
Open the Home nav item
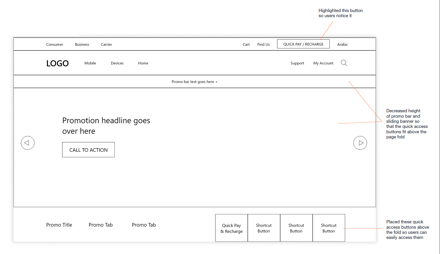click(x=143, y=63)
